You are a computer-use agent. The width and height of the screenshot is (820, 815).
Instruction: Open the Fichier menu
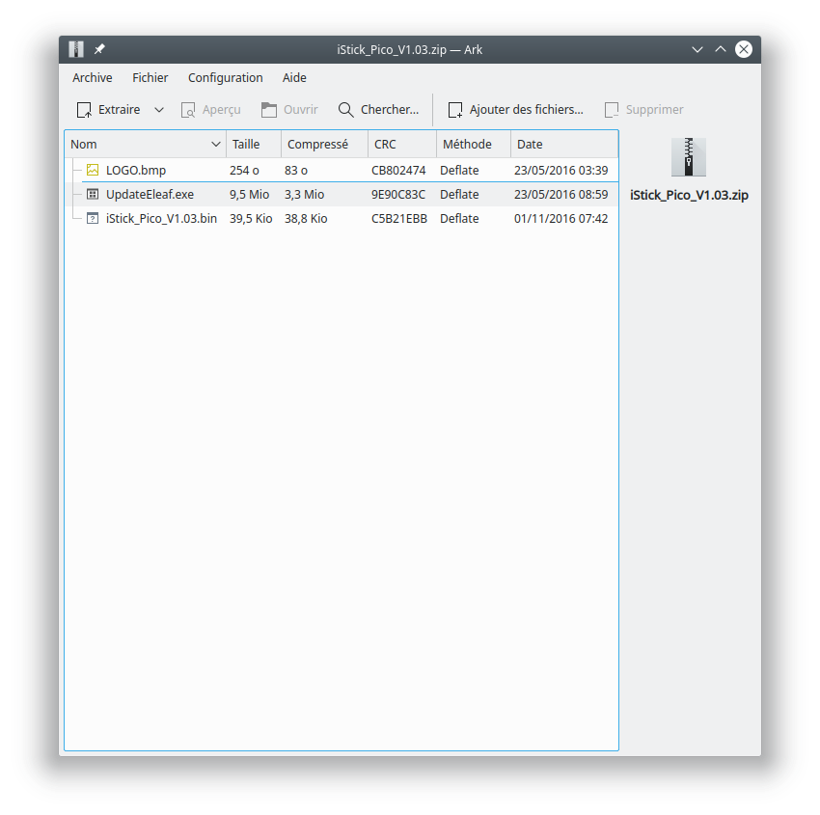(x=150, y=78)
